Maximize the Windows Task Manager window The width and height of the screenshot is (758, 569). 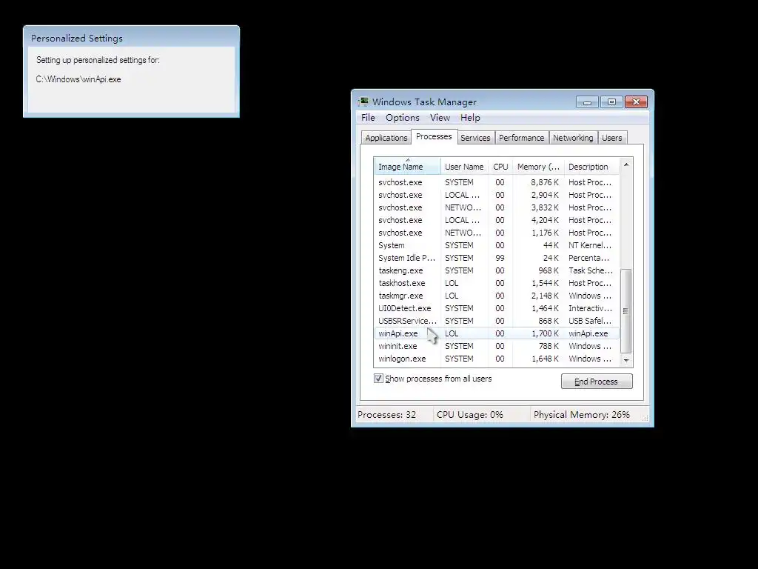tap(611, 102)
